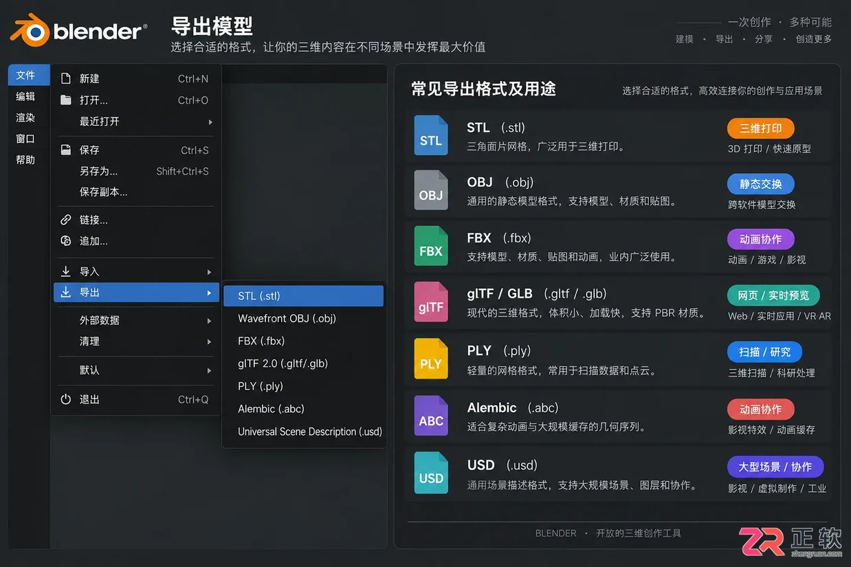851x567 pixels.
Task: Click the orange 三维打印 tag
Action: (760, 128)
